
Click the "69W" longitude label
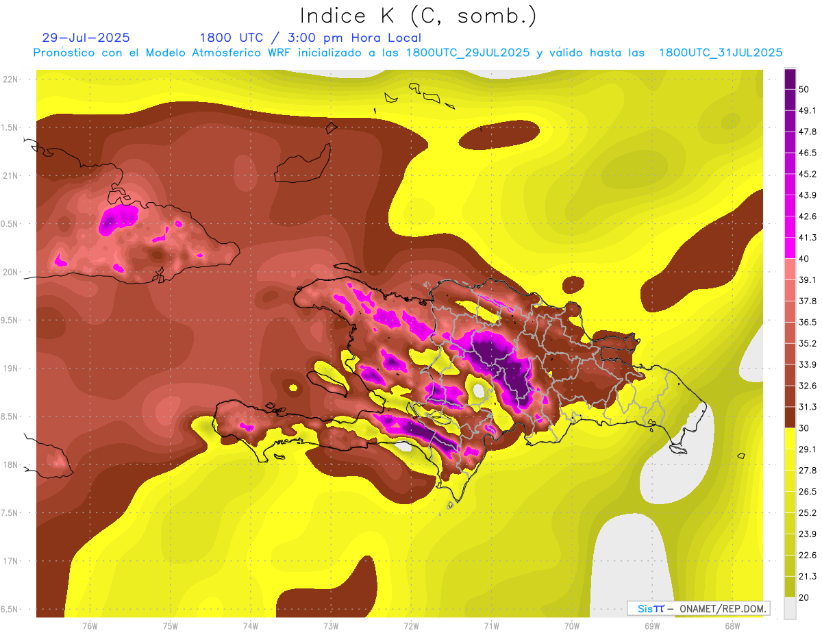(652, 626)
